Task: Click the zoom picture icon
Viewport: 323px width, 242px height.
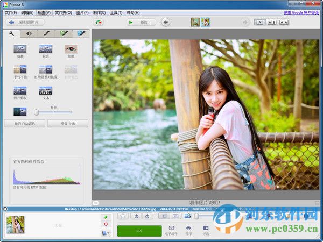Action: coord(188,216)
